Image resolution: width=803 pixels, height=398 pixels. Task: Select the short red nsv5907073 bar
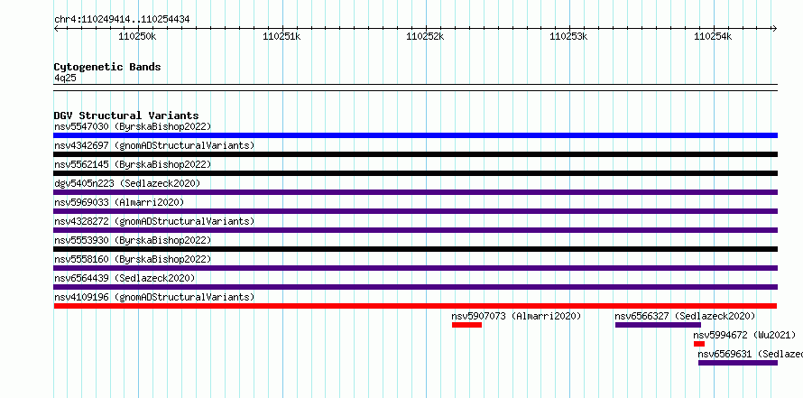[466, 325]
